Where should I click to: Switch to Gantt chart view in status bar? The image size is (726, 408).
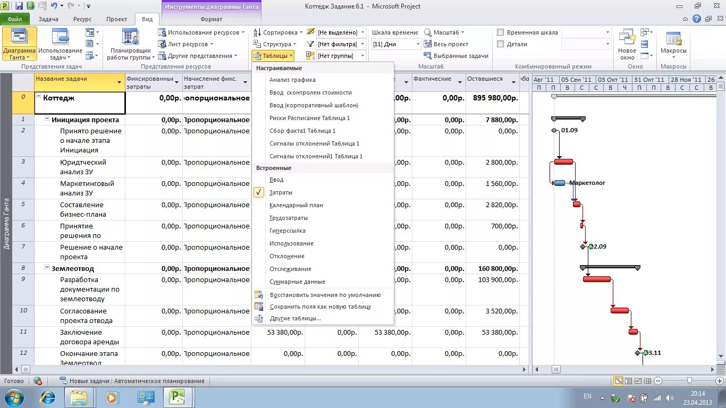pyautogui.click(x=619, y=381)
